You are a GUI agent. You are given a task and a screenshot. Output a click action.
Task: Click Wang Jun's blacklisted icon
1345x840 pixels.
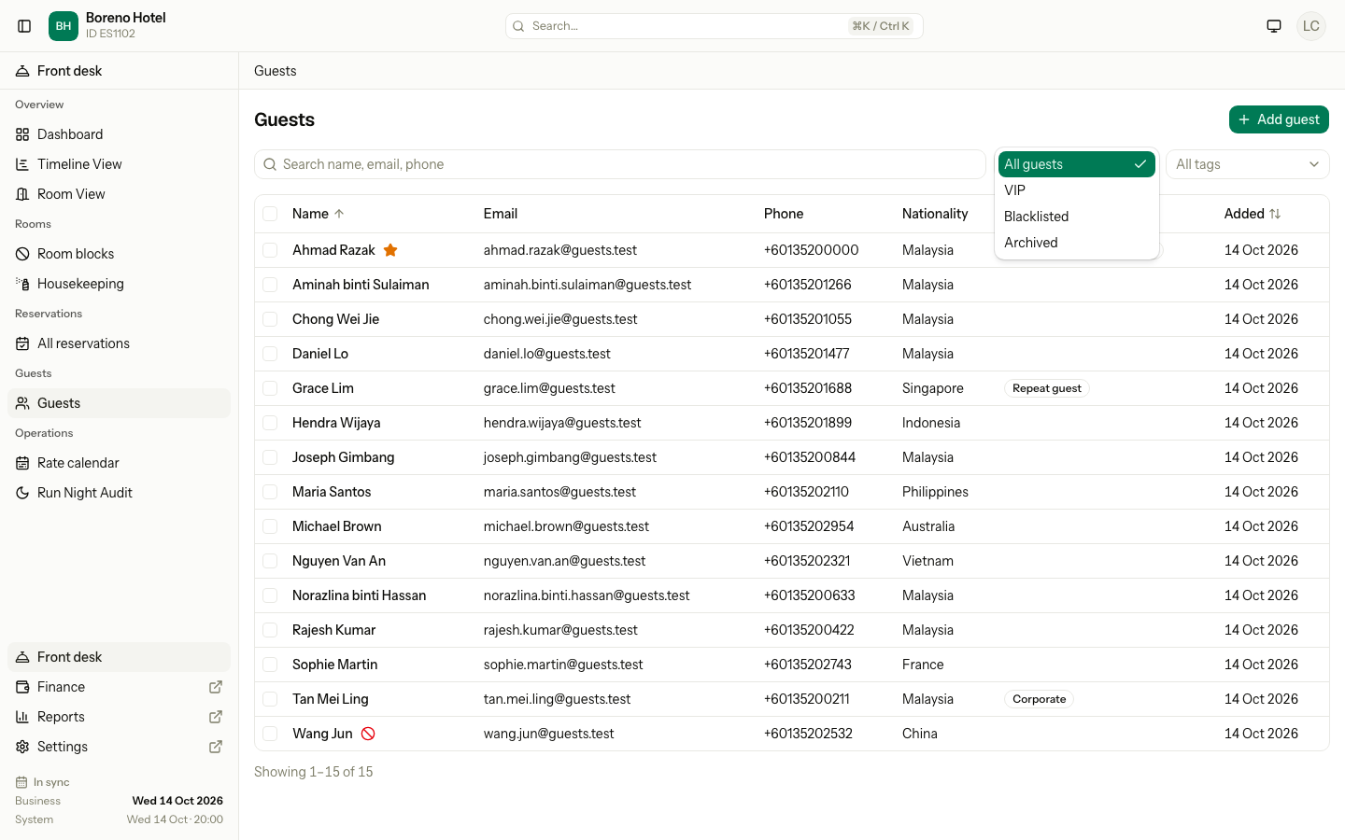(368, 734)
